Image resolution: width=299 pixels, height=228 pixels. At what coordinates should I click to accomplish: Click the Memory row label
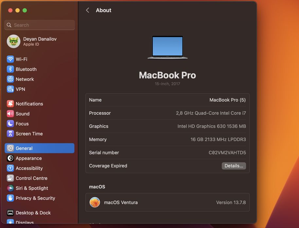pos(98,139)
